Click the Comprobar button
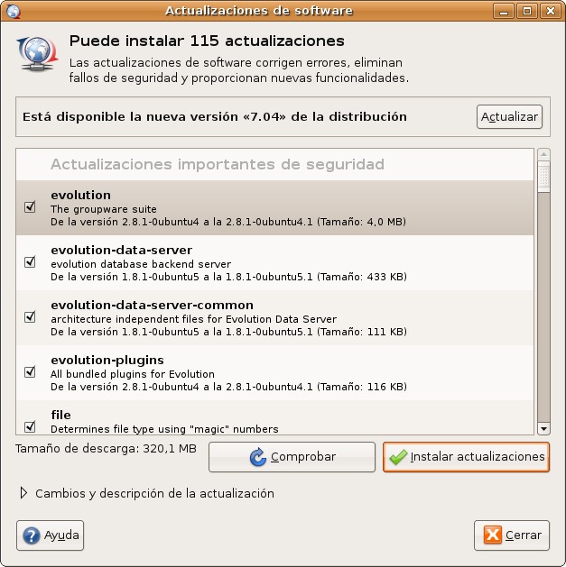Screen dimensions: 566x567 click(x=292, y=457)
